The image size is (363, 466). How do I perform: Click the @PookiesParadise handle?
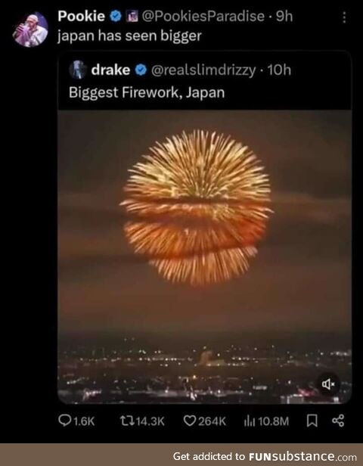(x=203, y=17)
